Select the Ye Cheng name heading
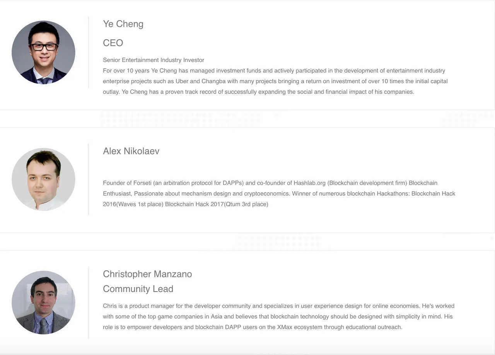Image resolution: width=495 pixels, height=355 pixels. click(123, 24)
